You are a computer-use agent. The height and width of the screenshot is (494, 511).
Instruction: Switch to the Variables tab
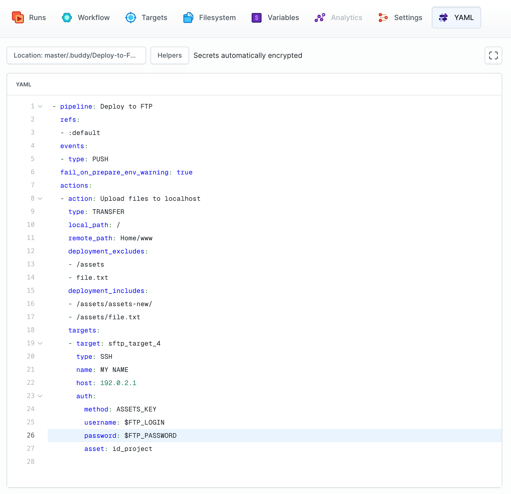(275, 17)
